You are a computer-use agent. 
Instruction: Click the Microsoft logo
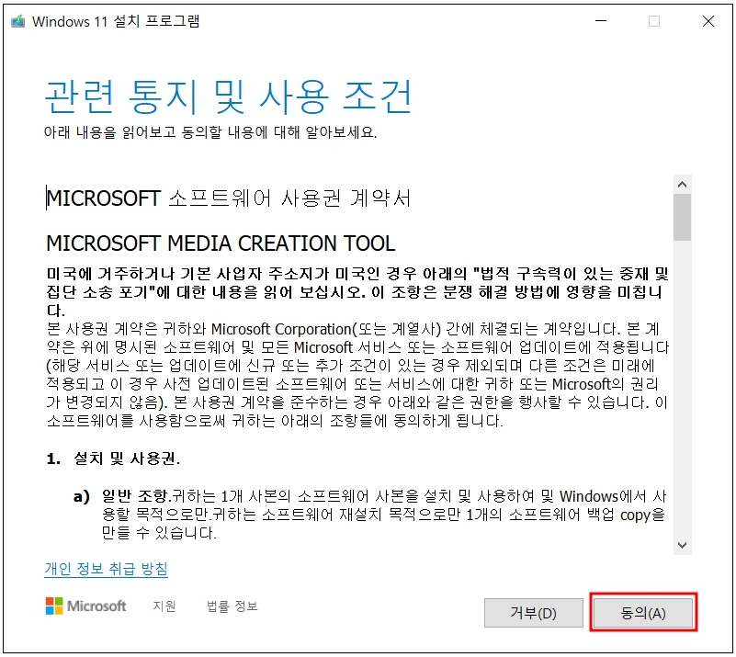click(x=85, y=606)
